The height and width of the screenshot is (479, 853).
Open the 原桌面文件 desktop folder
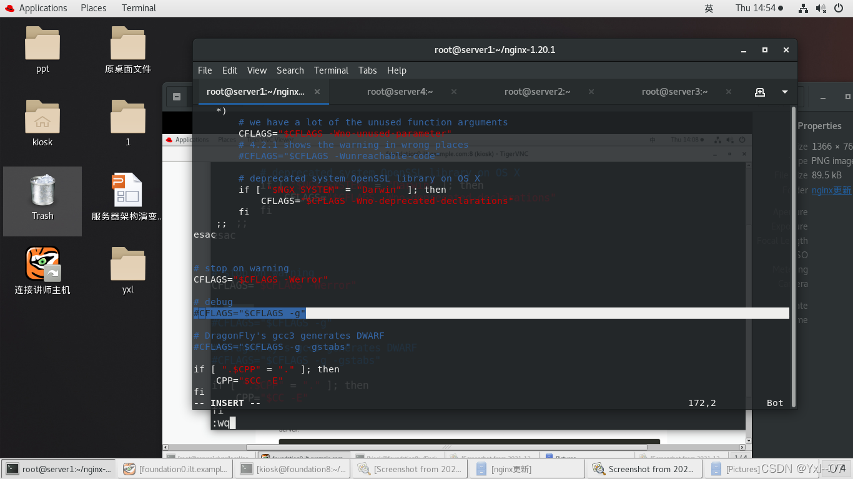pos(128,50)
